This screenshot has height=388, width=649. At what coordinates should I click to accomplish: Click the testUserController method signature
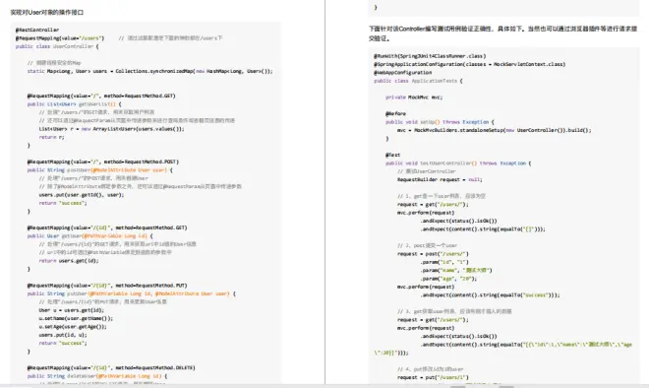pyautogui.click(x=458, y=162)
